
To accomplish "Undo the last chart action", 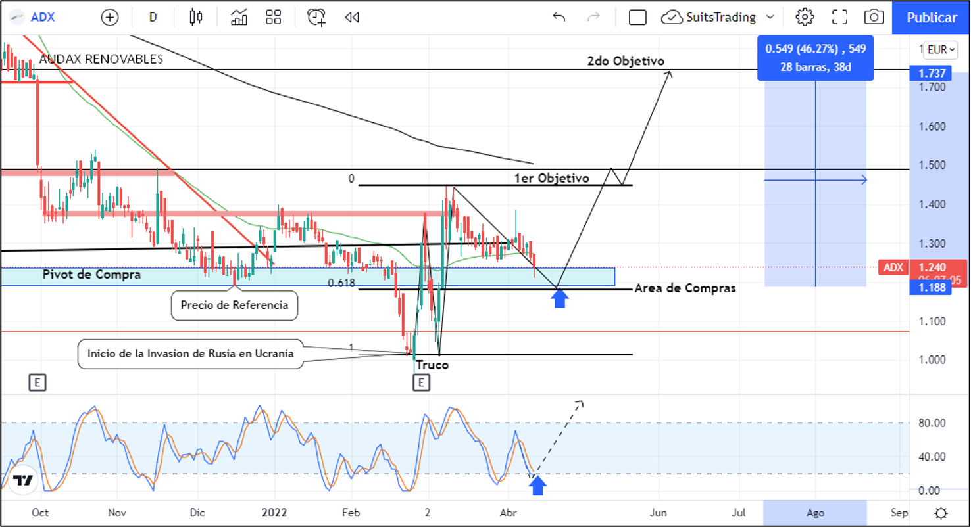I will coord(559,18).
